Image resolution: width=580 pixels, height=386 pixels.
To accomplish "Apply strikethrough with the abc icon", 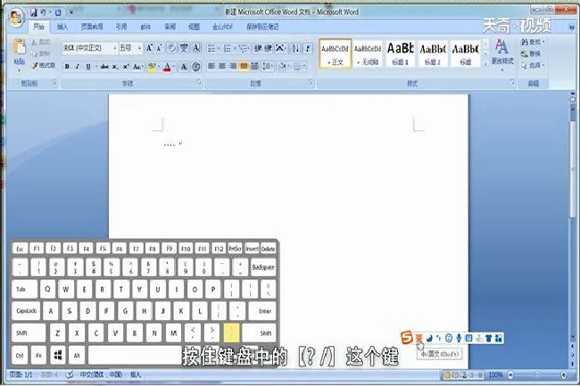I will tap(104, 67).
